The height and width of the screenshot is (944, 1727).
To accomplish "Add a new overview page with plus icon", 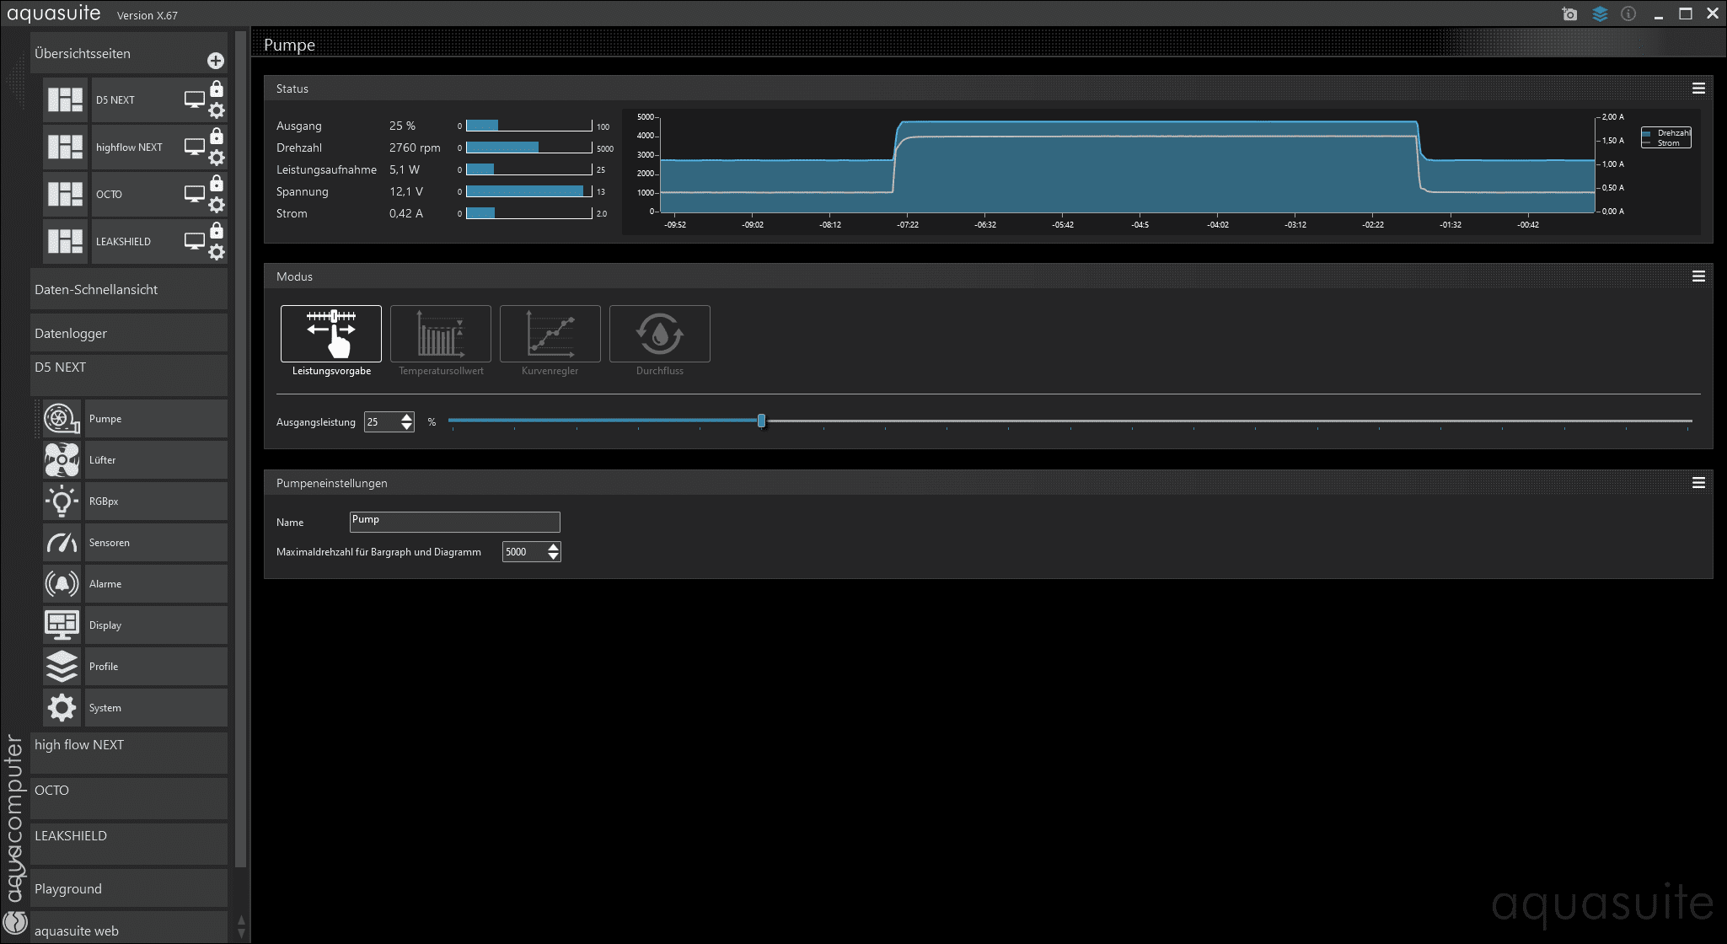I will pos(216,61).
